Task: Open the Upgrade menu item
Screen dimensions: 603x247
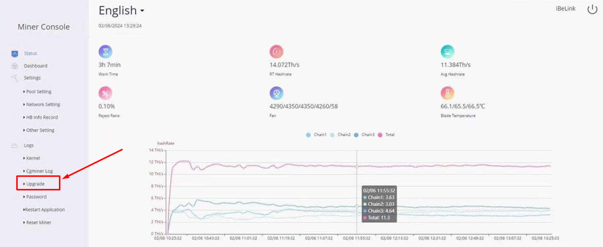Action: (x=35, y=184)
